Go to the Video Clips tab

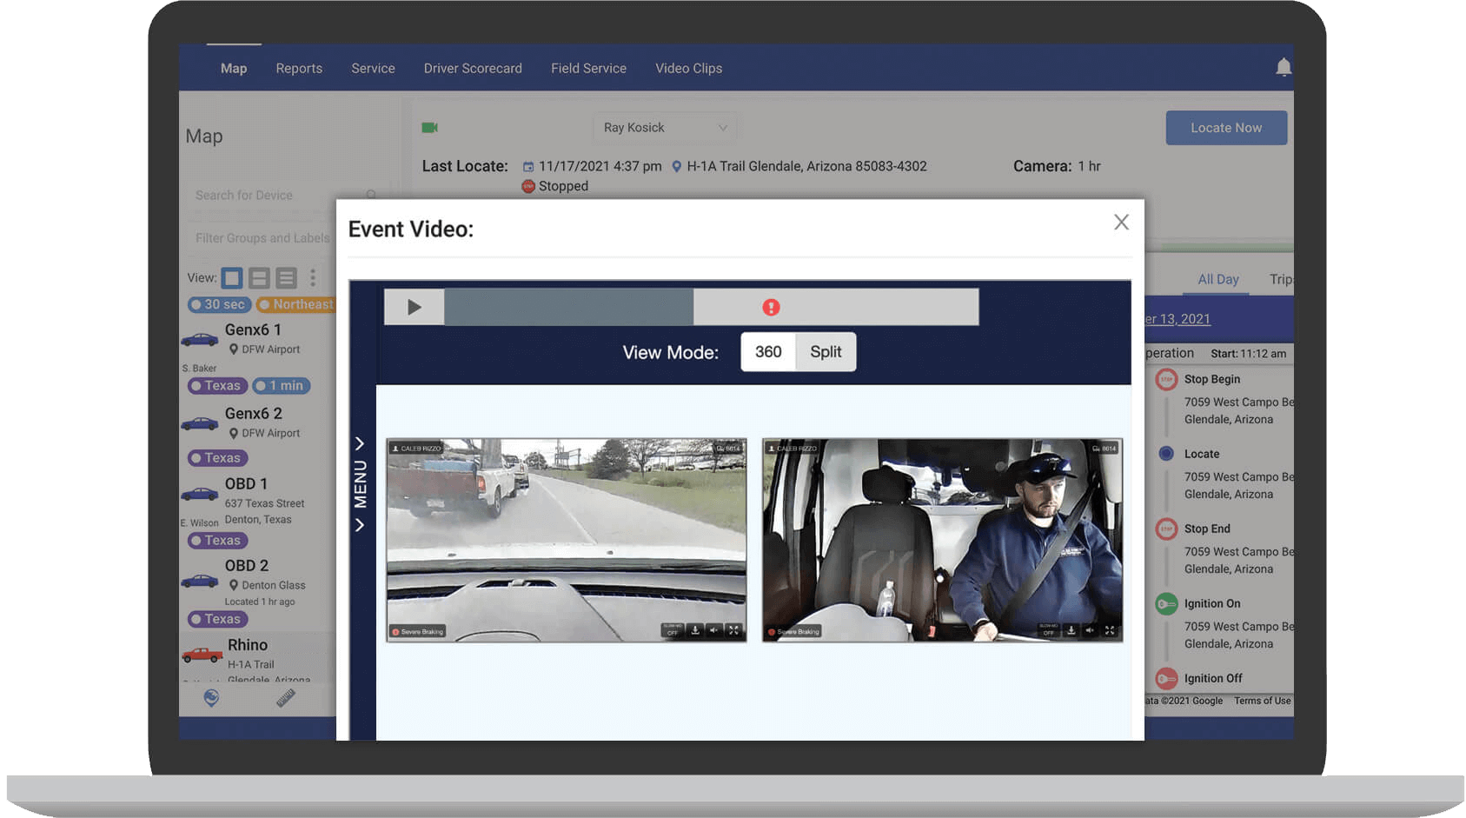pyautogui.click(x=688, y=68)
